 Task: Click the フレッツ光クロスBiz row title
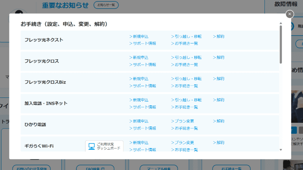45,82
